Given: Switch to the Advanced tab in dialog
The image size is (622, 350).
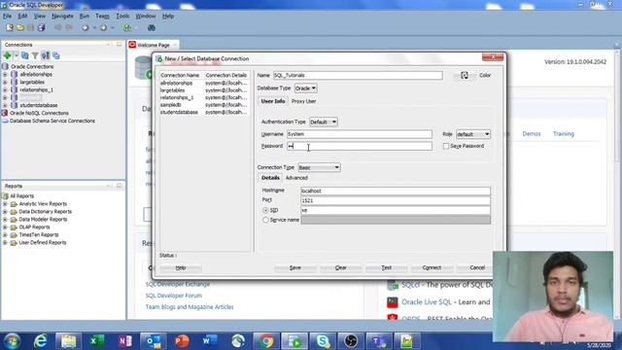Looking at the screenshot, I should [x=296, y=178].
